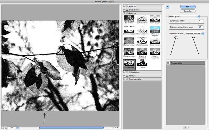Viewport: 209px width, 130px height.
Task: Zoom out the preview with minus button
Action: (3, 127)
